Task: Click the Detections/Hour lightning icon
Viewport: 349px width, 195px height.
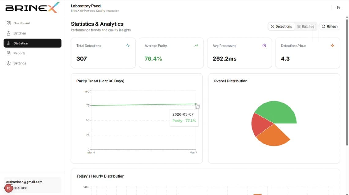Action: (332, 46)
